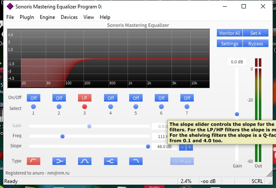
Task: Click the Monitor All button
Action: tap(229, 33)
